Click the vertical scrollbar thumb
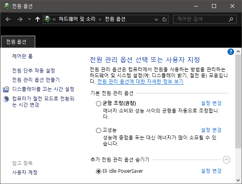This screenshot has height=184, width=242. coord(238,101)
